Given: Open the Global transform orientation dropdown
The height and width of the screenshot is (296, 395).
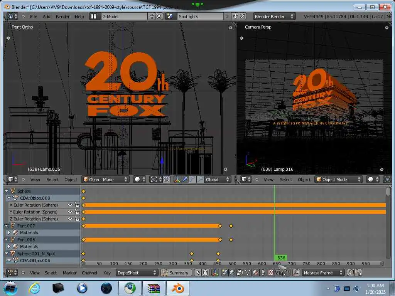Looking at the screenshot, I should [x=218, y=180].
